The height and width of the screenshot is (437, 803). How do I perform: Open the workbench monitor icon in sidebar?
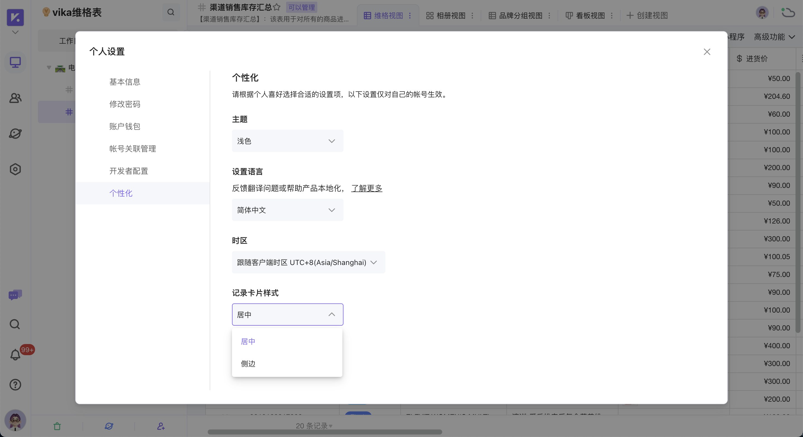pyautogui.click(x=15, y=62)
